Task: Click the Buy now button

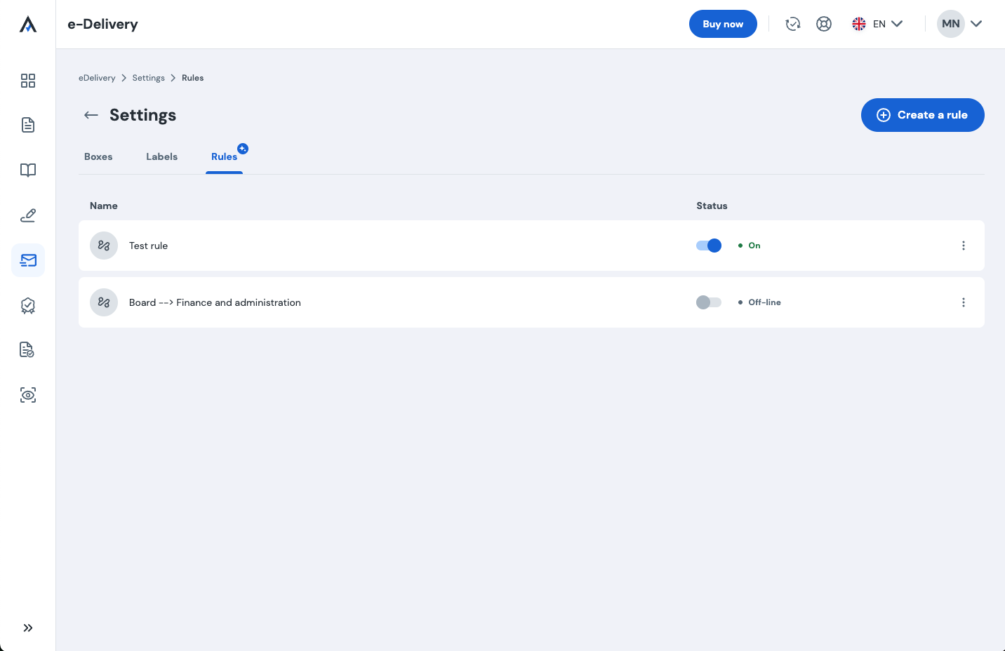Action: tap(723, 24)
